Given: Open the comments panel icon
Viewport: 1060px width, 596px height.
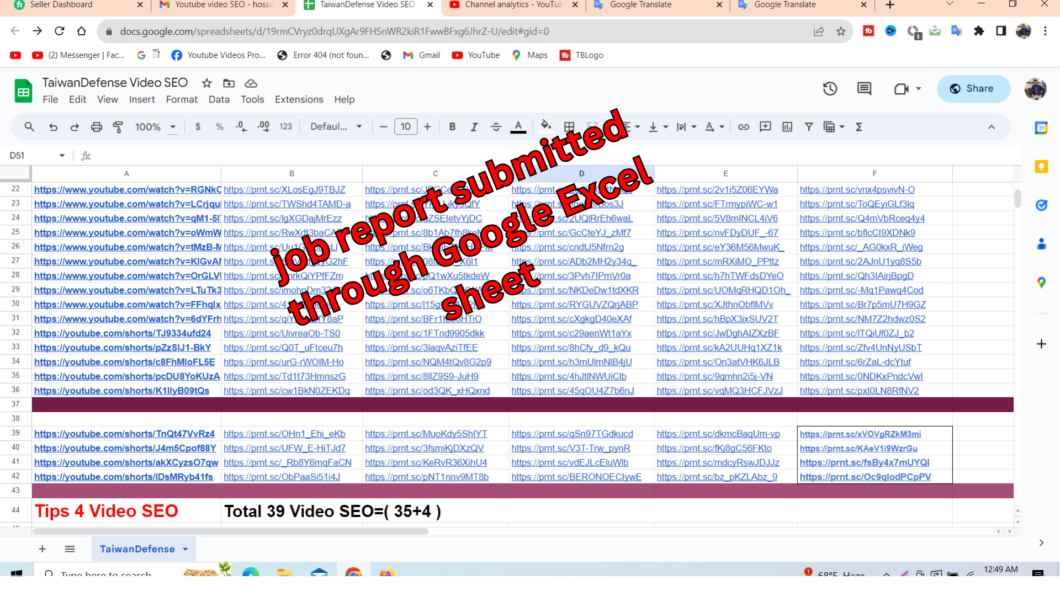Looking at the screenshot, I should point(864,89).
